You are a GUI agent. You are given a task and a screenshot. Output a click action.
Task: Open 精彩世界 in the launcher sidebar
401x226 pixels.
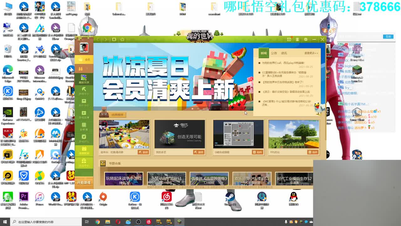pyautogui.click(x=84, y=79)
